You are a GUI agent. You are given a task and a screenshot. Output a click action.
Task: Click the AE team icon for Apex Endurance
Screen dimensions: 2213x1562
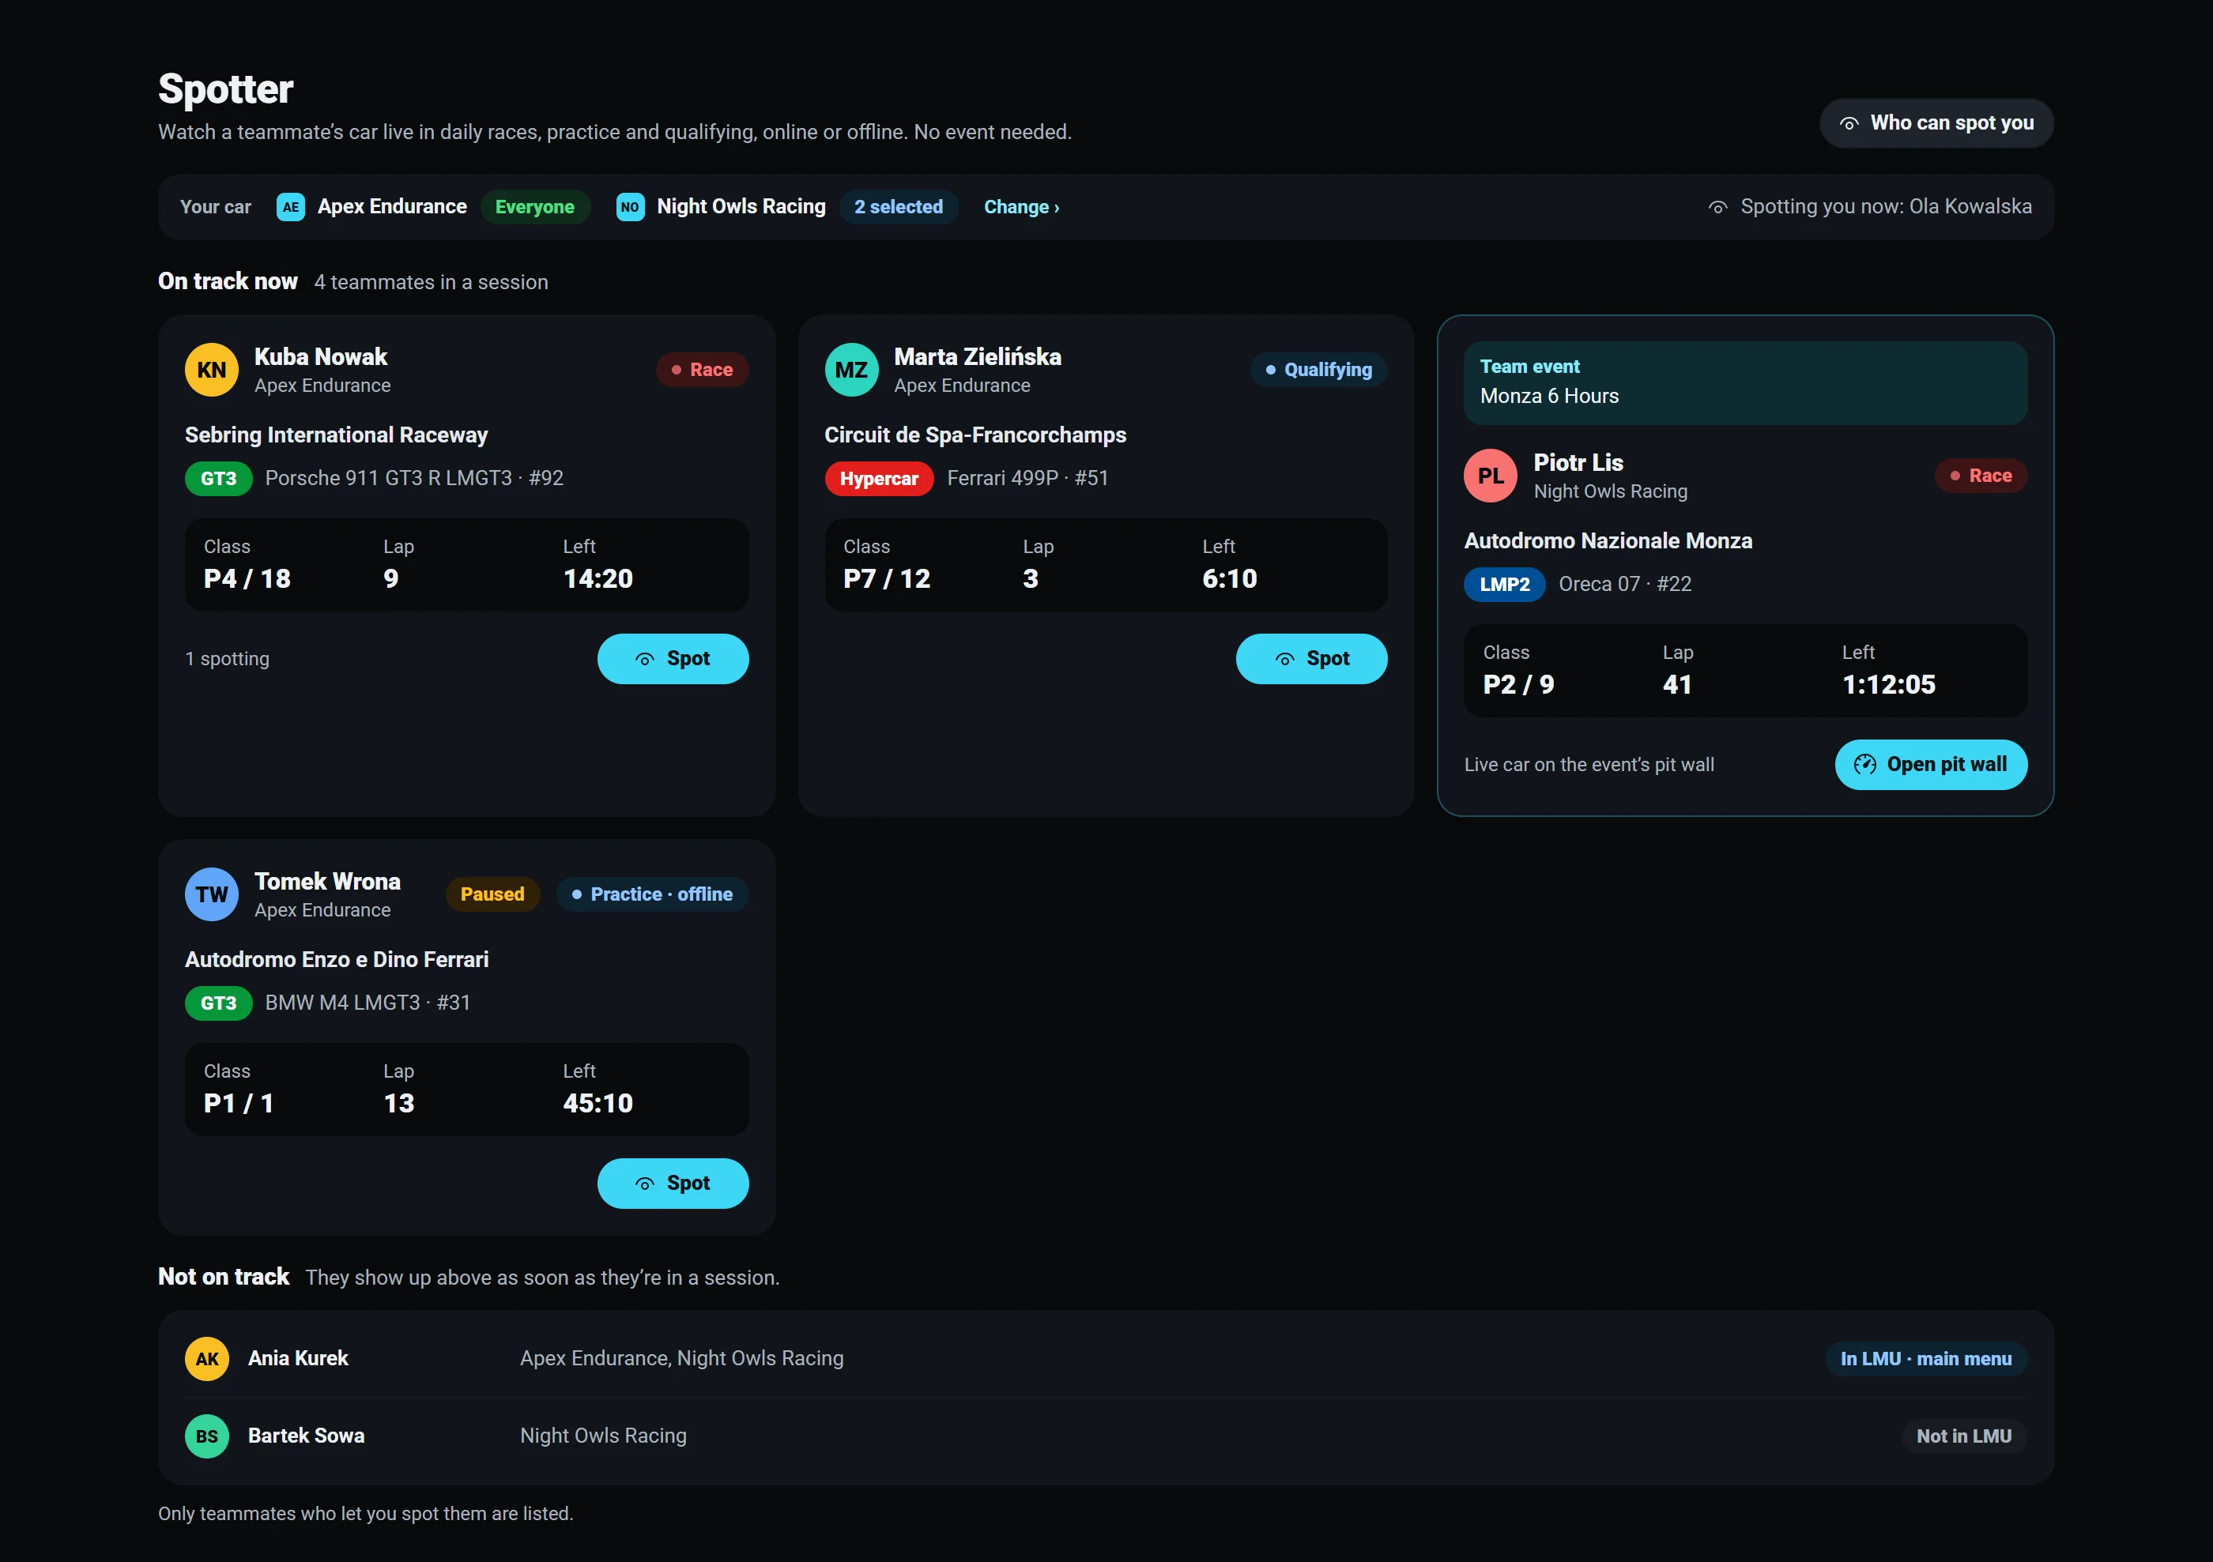[291, 207]
